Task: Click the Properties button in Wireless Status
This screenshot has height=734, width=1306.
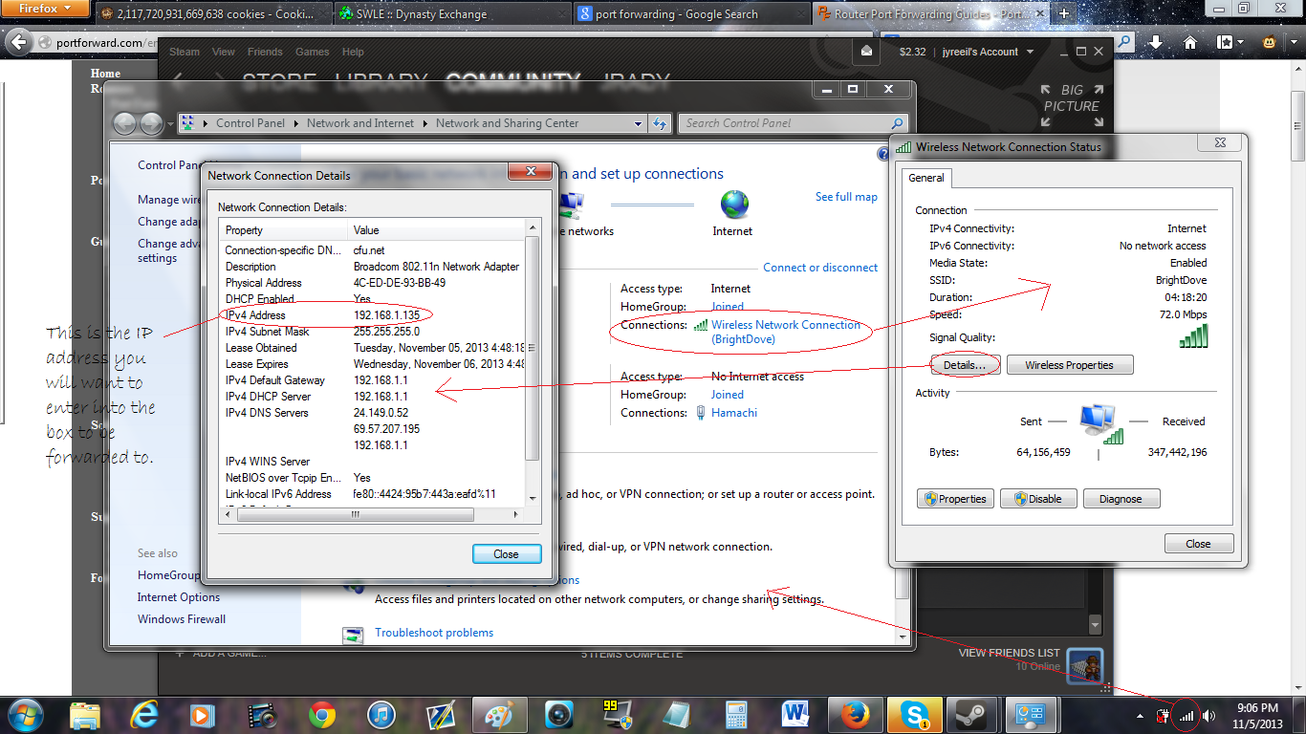Action: click(954, 499)
